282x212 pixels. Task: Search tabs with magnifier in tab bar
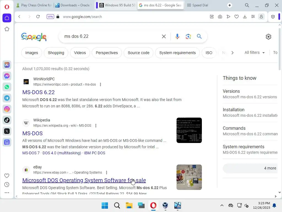pyautogui.click(x=247, y=5)
